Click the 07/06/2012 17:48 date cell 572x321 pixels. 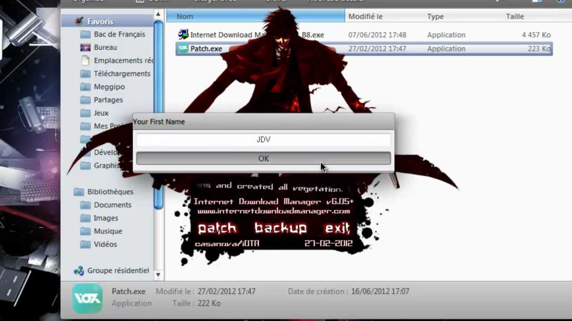point(377,35)
